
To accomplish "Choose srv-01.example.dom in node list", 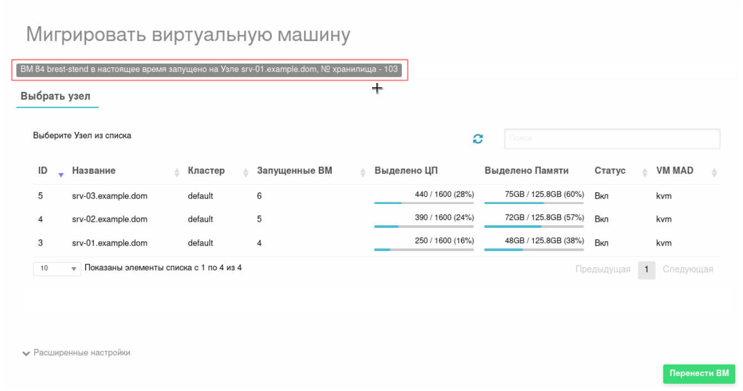I will 110,243.
